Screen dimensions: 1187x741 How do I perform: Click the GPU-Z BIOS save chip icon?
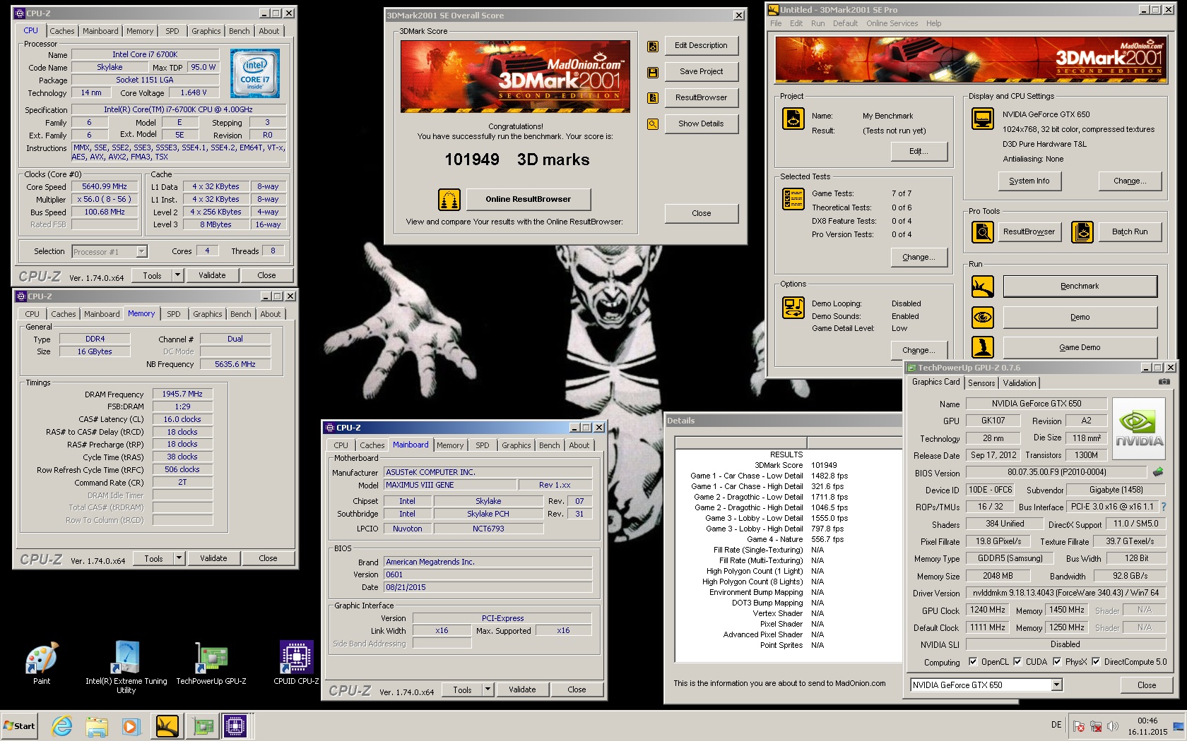tap(1157, 472)
